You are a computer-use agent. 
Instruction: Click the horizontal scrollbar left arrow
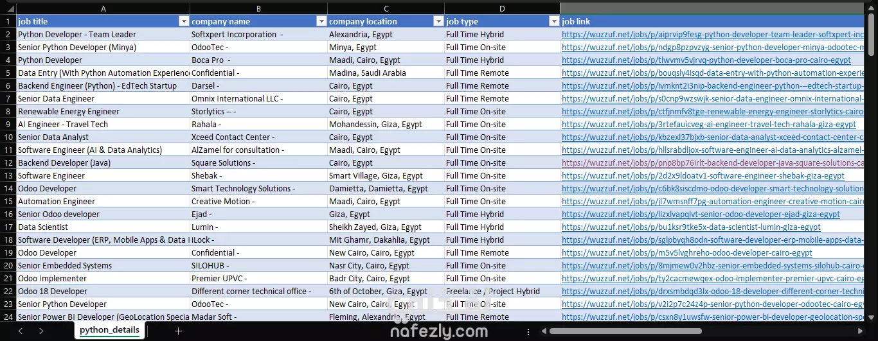[544, 331]
